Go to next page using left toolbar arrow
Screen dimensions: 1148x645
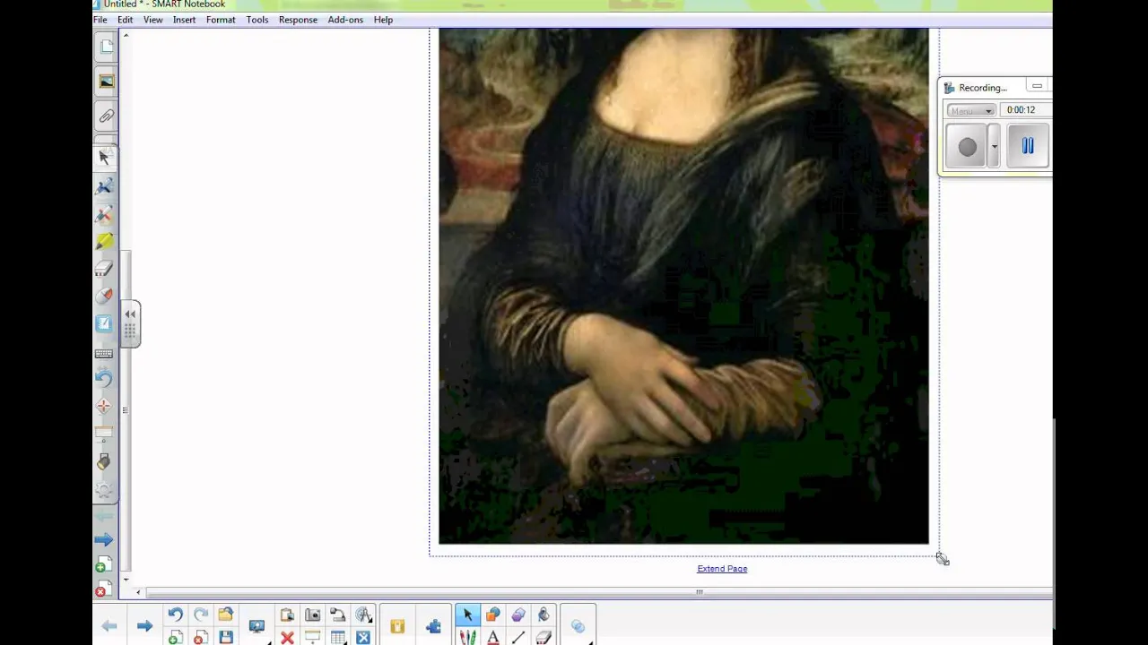pos(104,539)
